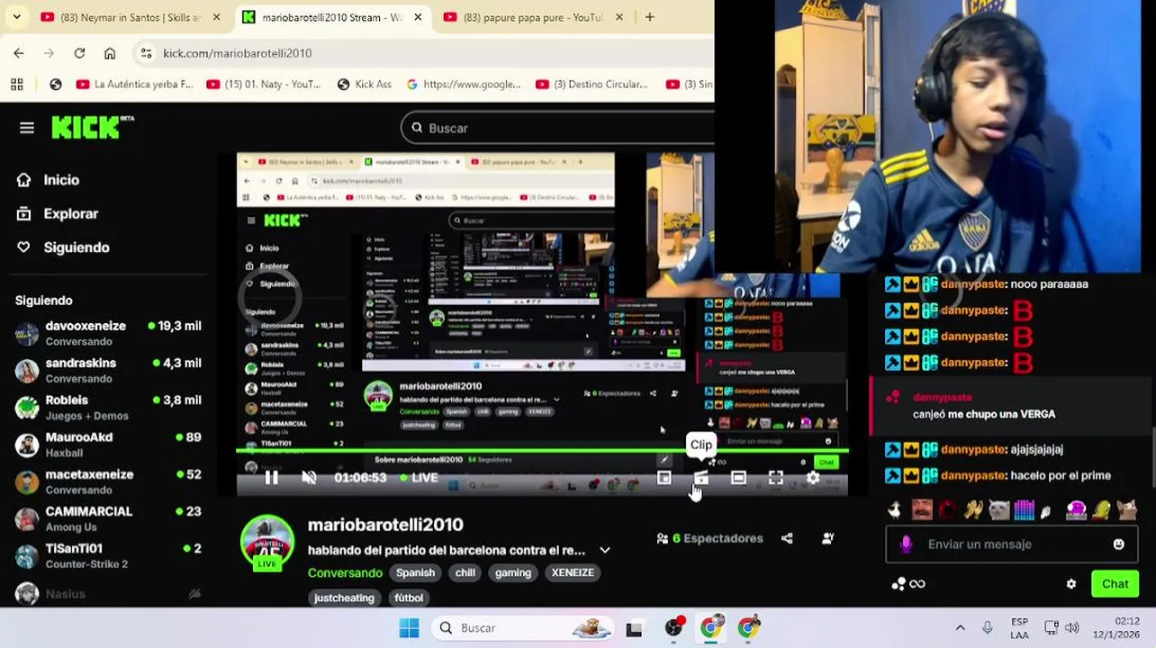Screen dimensions: 1156x648
Task: Go back in browser history
Action: (19, 53)
